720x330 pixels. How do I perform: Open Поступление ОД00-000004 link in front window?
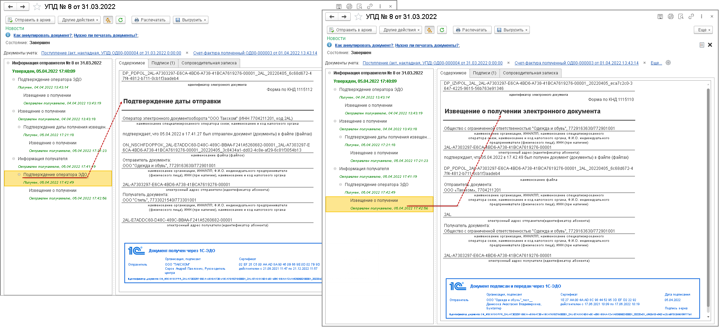pyautogui.click(x=433, y=63)
